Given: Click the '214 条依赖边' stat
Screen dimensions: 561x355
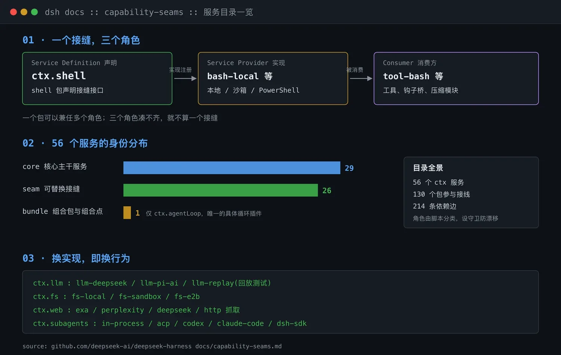Looking at the screenshot, I should tap(435, 206).
